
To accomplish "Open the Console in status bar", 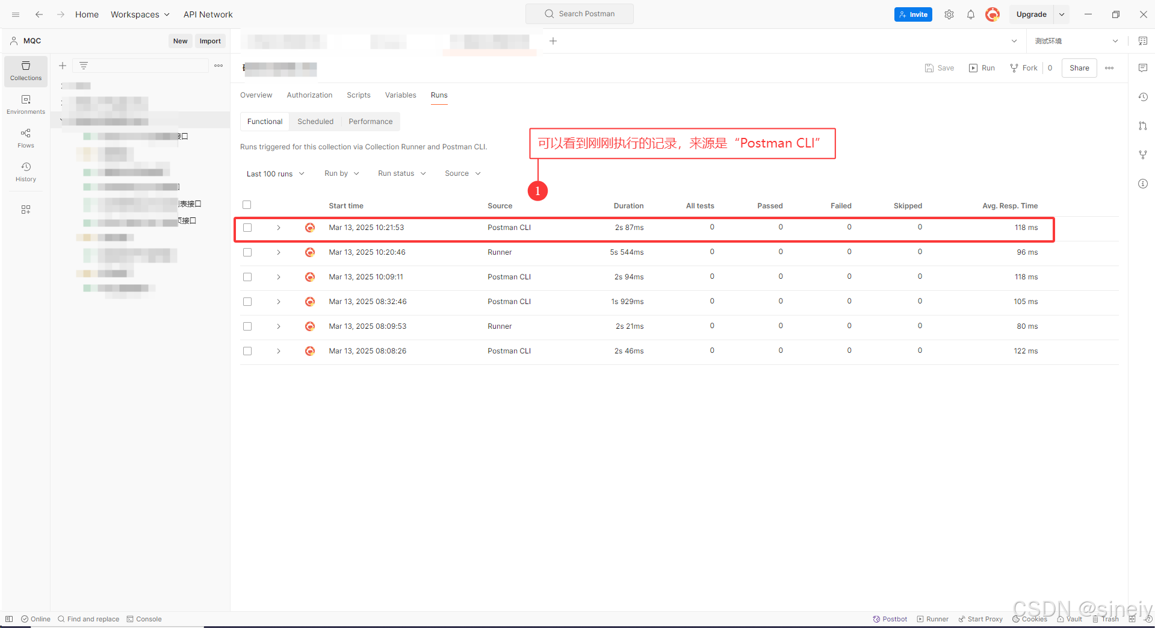I will (x=144, y=619).
